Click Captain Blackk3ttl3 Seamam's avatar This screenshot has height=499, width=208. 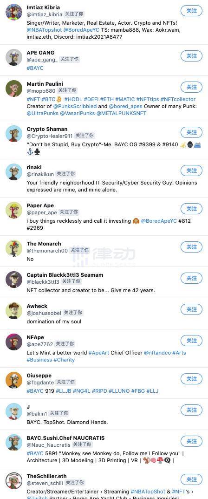[x=14, y=280]
